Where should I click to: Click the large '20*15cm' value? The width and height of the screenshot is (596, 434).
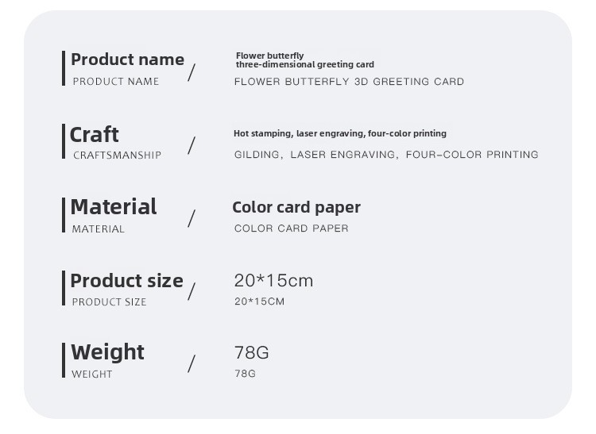(x=273, y=281)
